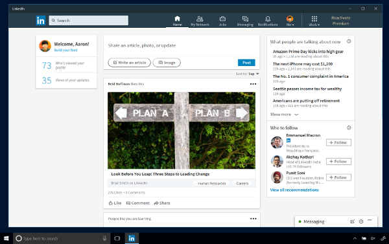Follow Emmanuel Macron
The width and height of the screenshot is (389, 244).
[338, 142]
